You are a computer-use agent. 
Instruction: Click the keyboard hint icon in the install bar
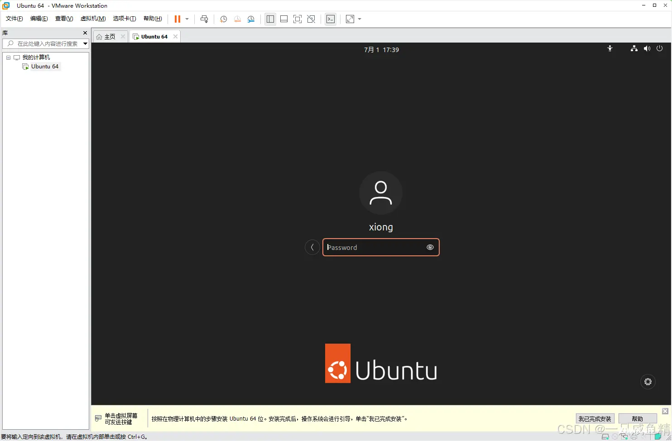pos(98,418)
